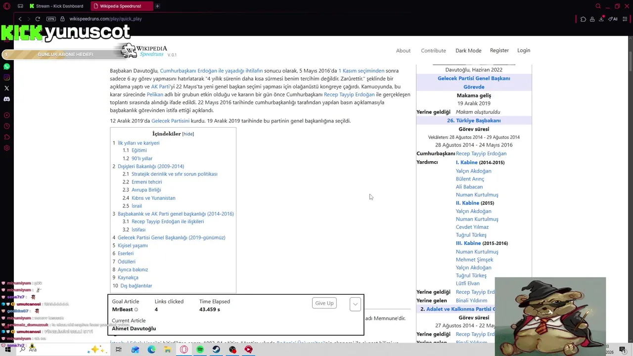Collapse the game status panel chevron
Image resolution: width=633 pixels, height=356 pixels.
click(x=355, y=304)
